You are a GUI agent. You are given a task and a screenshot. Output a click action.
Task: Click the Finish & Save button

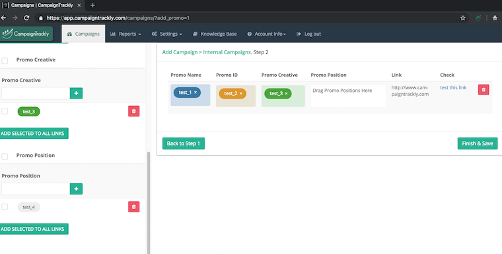point(478,144)
